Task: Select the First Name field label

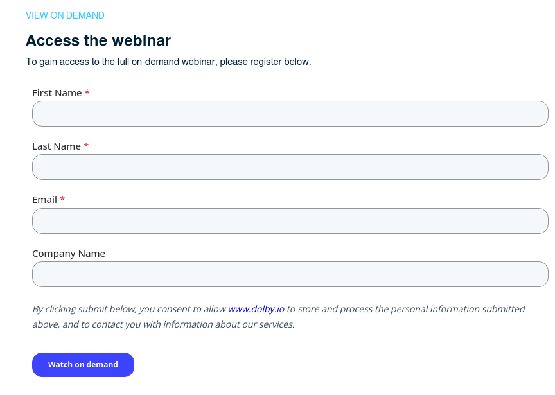Action: click(x=56, y=92)
